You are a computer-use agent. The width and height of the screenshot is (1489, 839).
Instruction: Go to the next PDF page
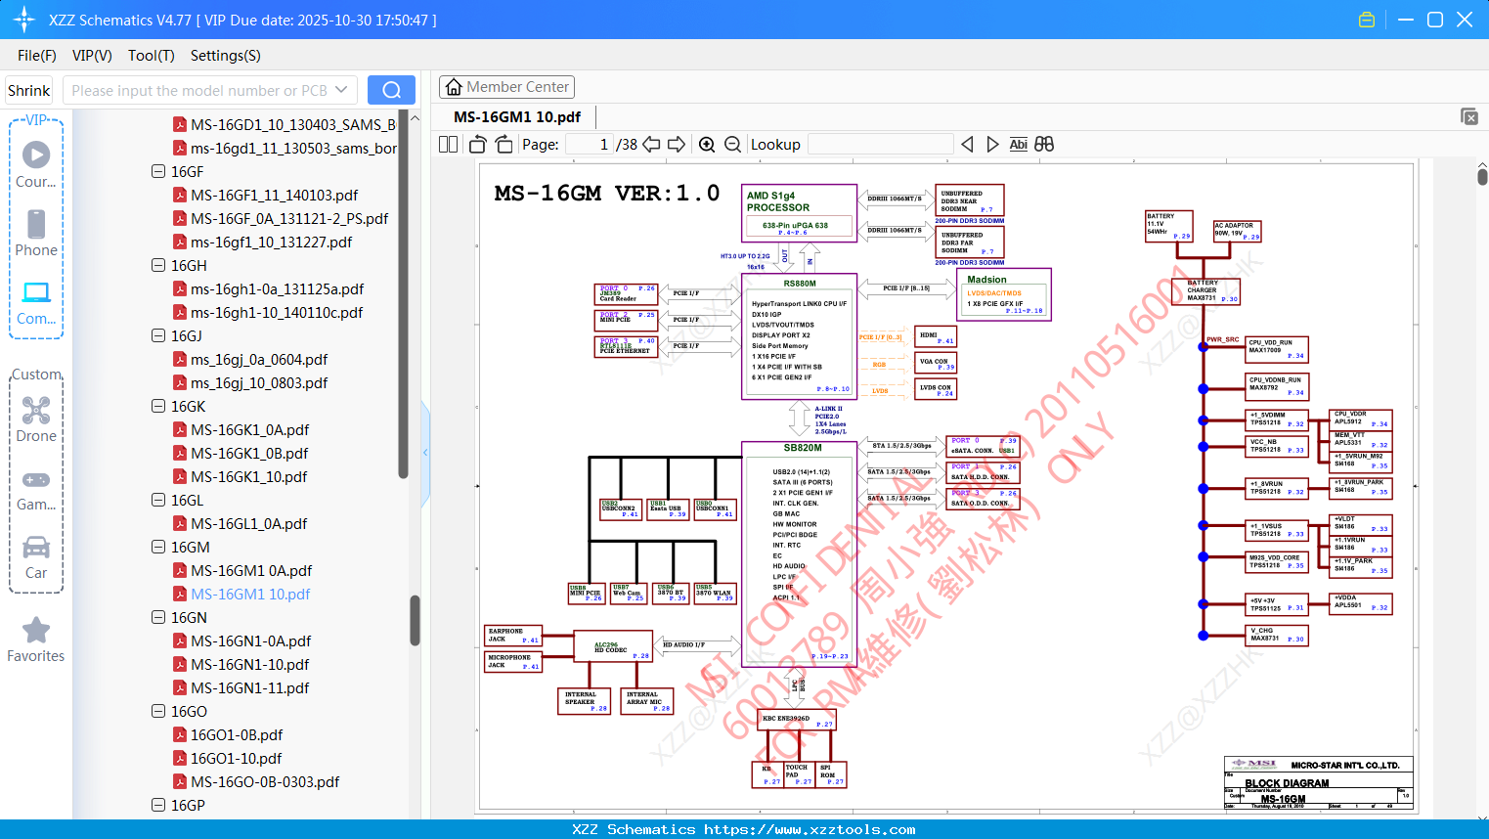pos(677,144)
